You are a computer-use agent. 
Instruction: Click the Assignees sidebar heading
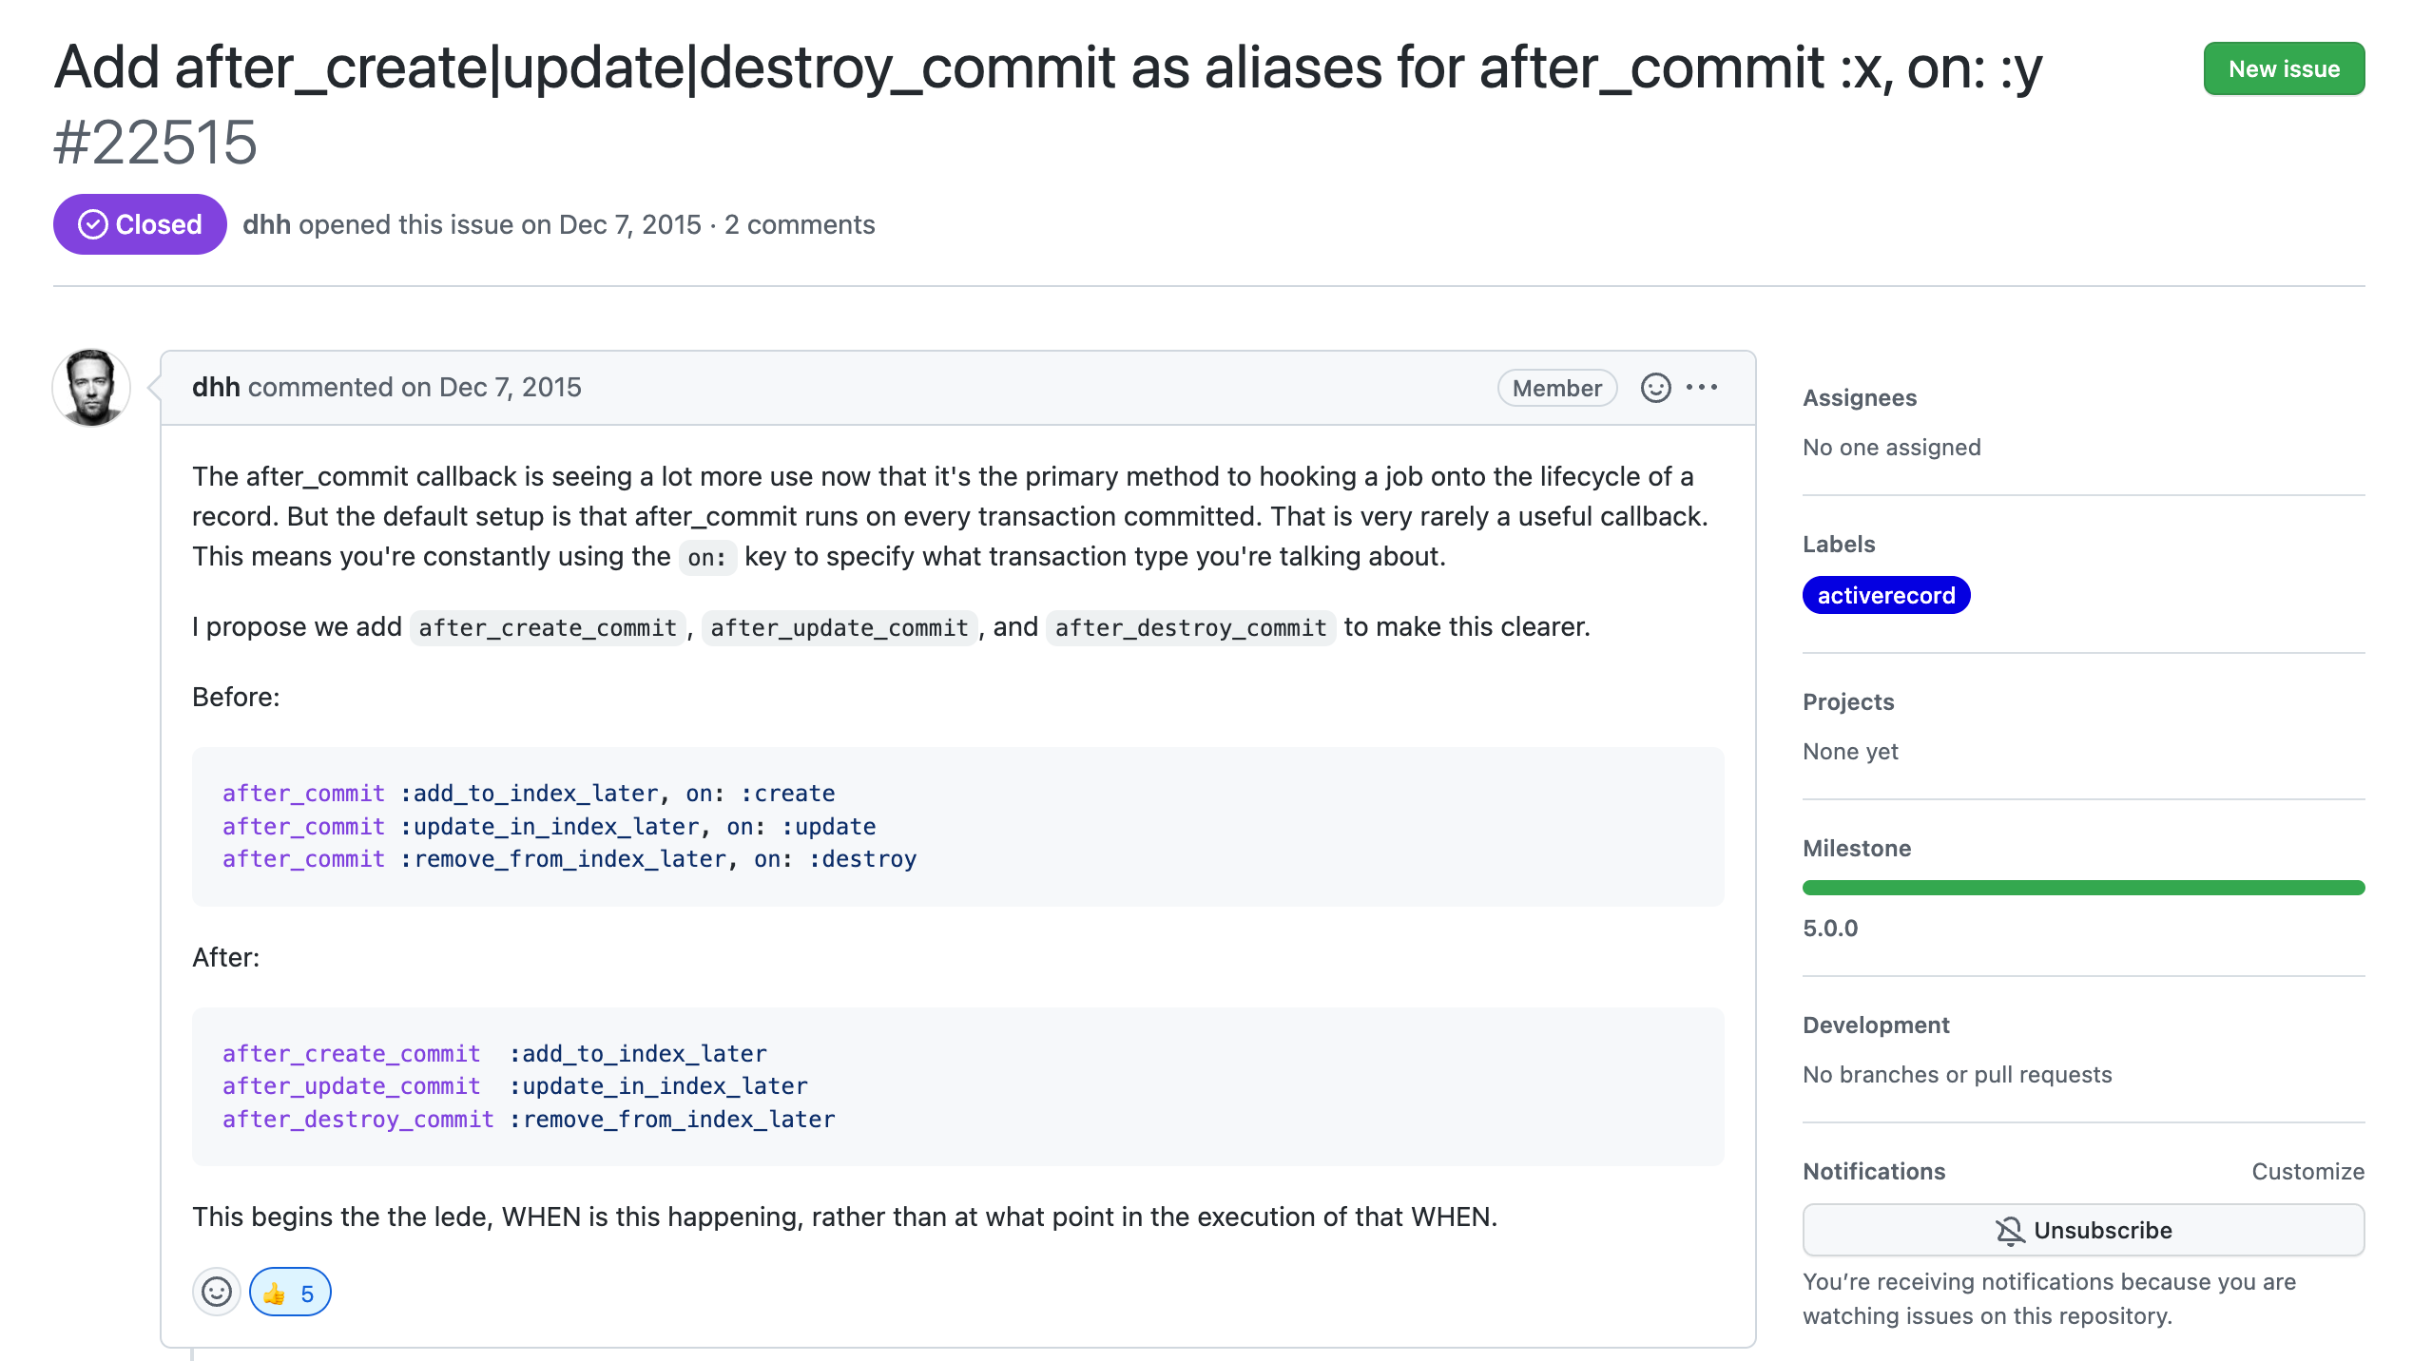tap(1860, 397)
